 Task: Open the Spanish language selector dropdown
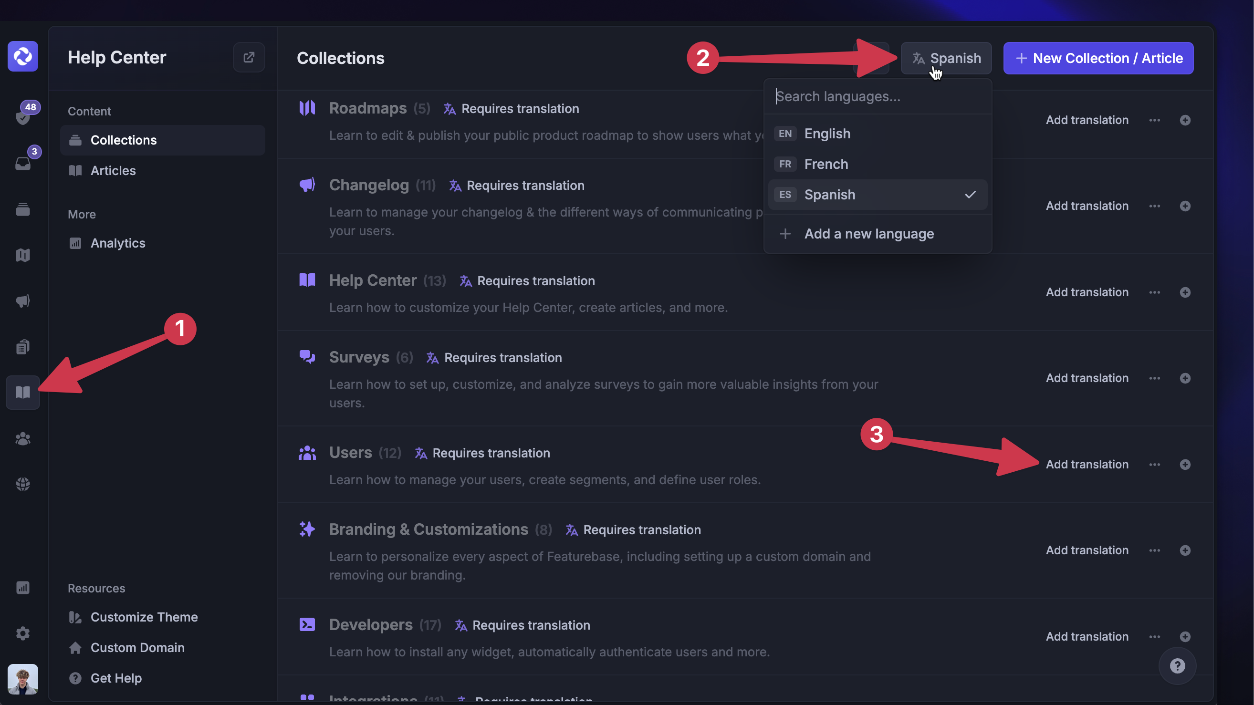[x=945, y=58]
